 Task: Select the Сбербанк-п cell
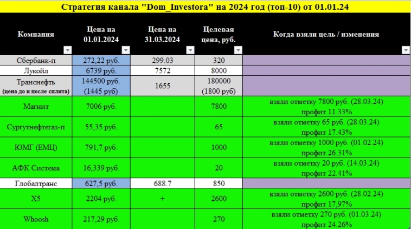(36, 61)
